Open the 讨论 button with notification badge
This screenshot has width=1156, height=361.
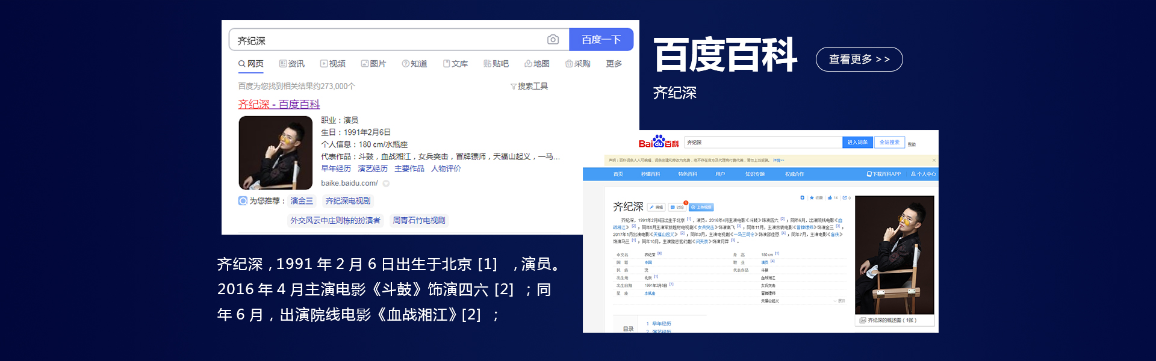click(677, 207)
